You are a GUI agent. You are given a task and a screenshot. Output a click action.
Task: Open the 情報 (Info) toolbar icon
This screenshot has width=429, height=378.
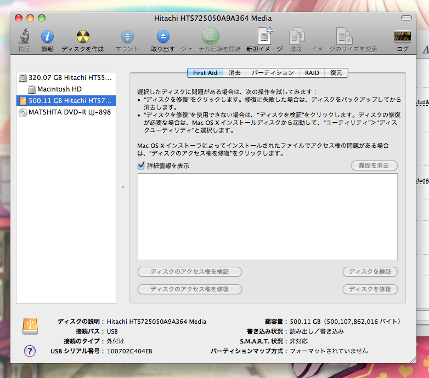coord(47,37)
